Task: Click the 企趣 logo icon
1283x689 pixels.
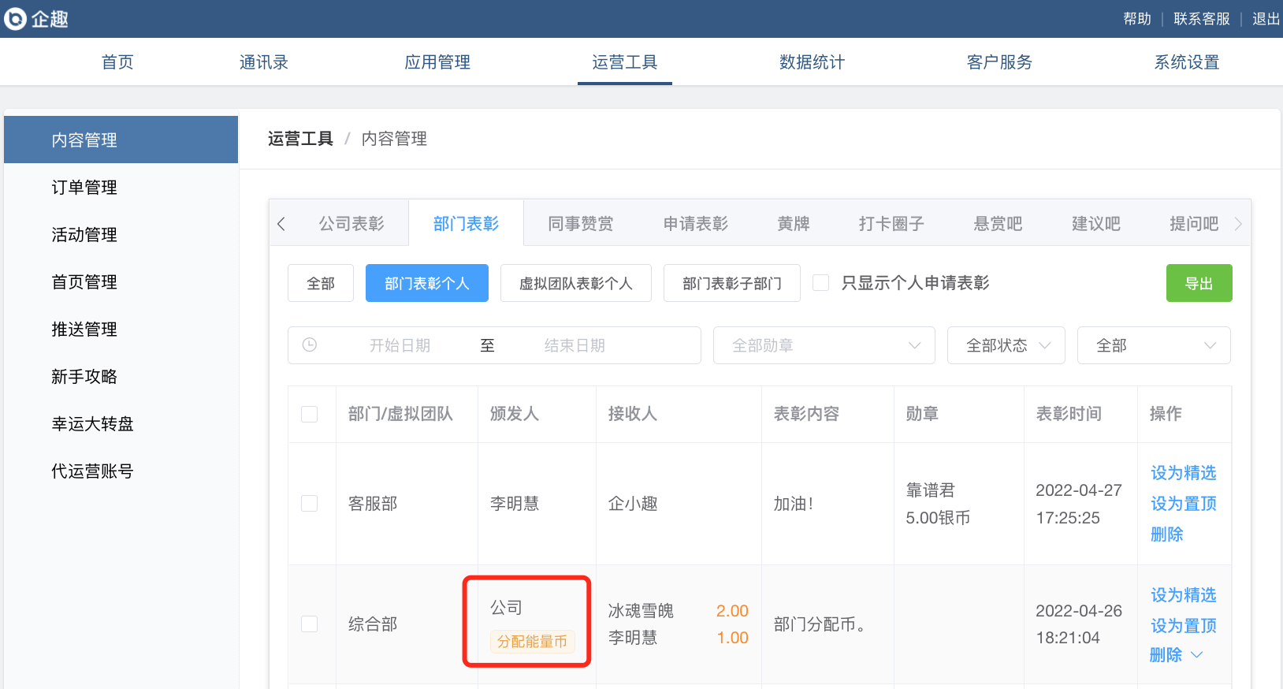Action: click(x=15, y=18)
